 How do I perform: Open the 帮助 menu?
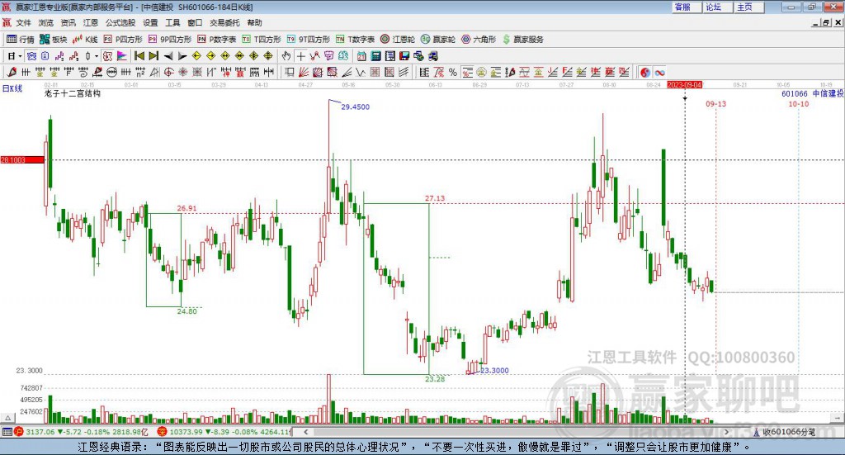tap(254, 22)
